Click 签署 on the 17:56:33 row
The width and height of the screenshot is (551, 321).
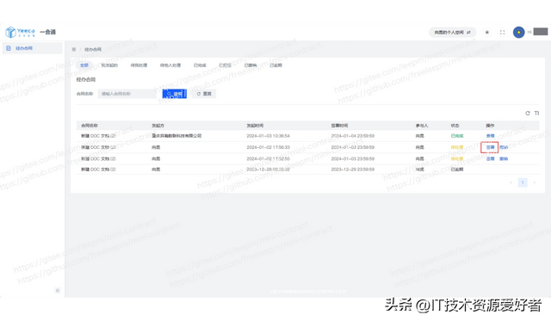(x=490, y=147)
